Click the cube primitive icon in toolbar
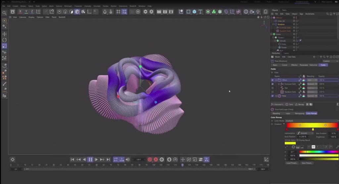The height and width of the screenshot is (184, 339). point(194,12)
